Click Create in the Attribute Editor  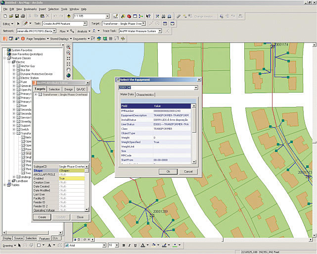(43, 217)
